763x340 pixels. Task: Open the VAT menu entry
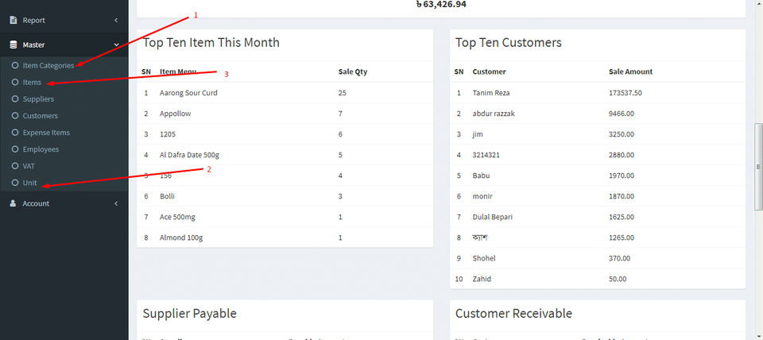(29, 166)
